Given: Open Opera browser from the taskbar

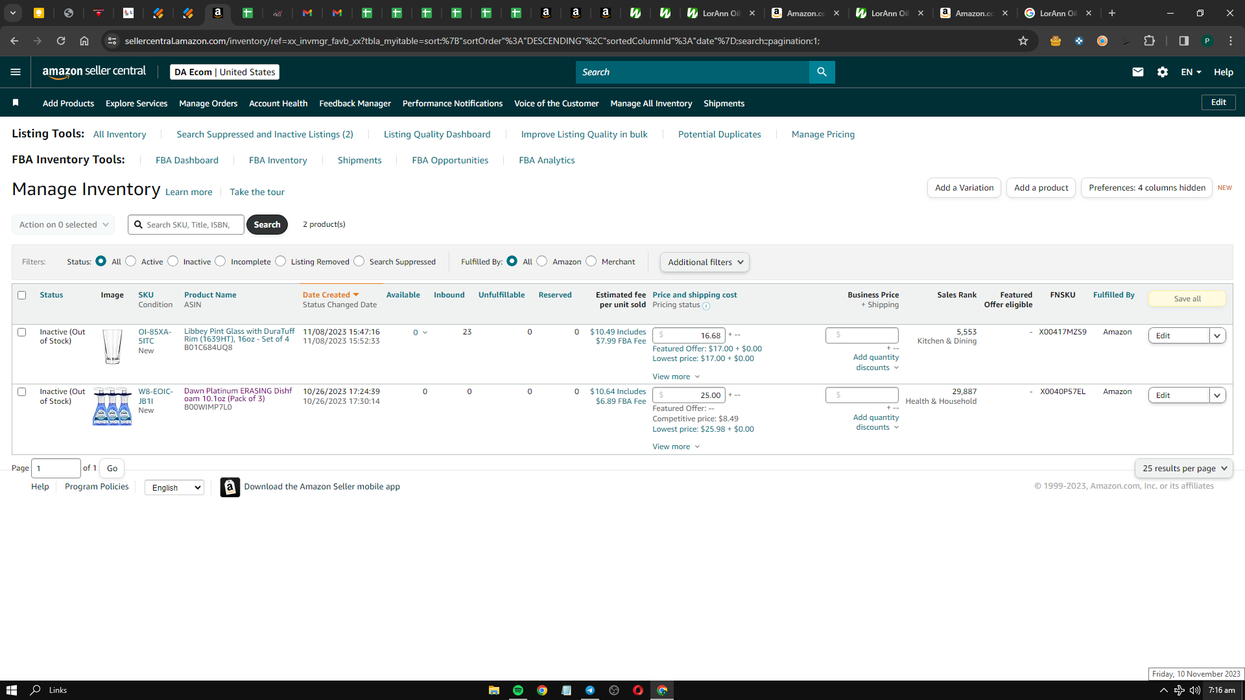Looking at the screenshot, I should pyautogui.click(x=638, y=690).
